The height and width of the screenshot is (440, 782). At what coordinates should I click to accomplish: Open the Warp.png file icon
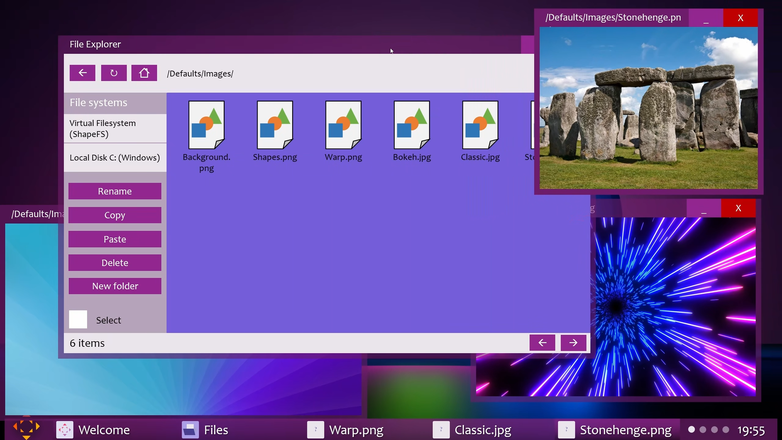[343, 125]
